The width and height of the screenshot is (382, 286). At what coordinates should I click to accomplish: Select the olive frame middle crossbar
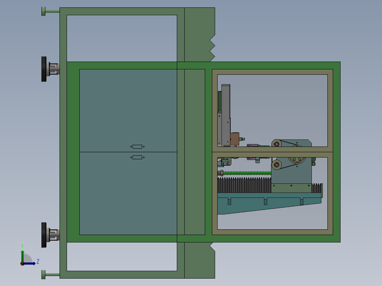tap(273, 152)
